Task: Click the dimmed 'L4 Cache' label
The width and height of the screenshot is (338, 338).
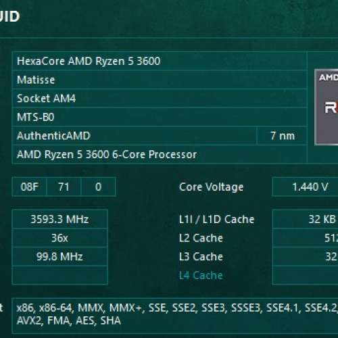Action: 201,275
